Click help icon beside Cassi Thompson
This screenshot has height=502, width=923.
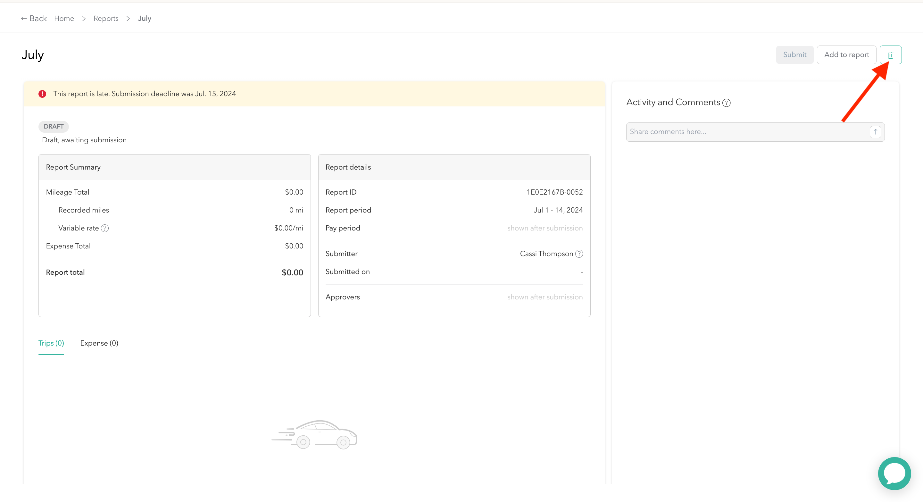(x=579, y=254)
